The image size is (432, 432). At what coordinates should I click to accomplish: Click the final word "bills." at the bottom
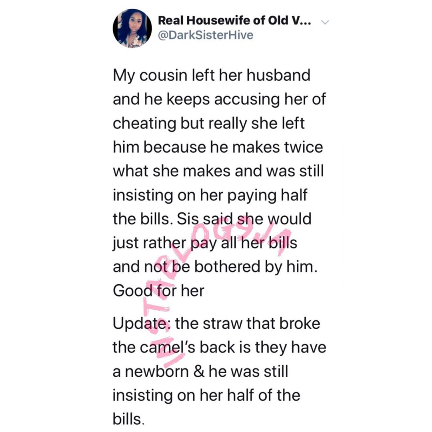(x=128, y=418)
